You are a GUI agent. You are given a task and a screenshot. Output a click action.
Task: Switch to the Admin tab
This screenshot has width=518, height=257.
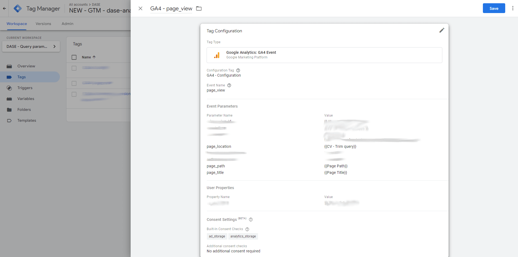click(x=68, y=24)
